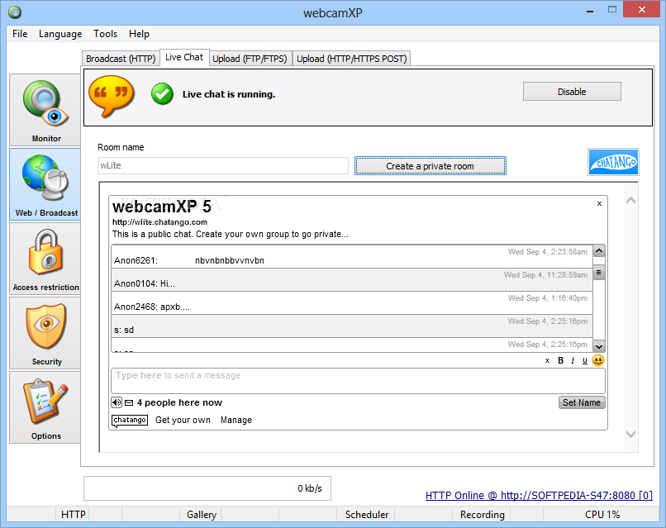Open the Access restriction section

[x=45, y=259]
